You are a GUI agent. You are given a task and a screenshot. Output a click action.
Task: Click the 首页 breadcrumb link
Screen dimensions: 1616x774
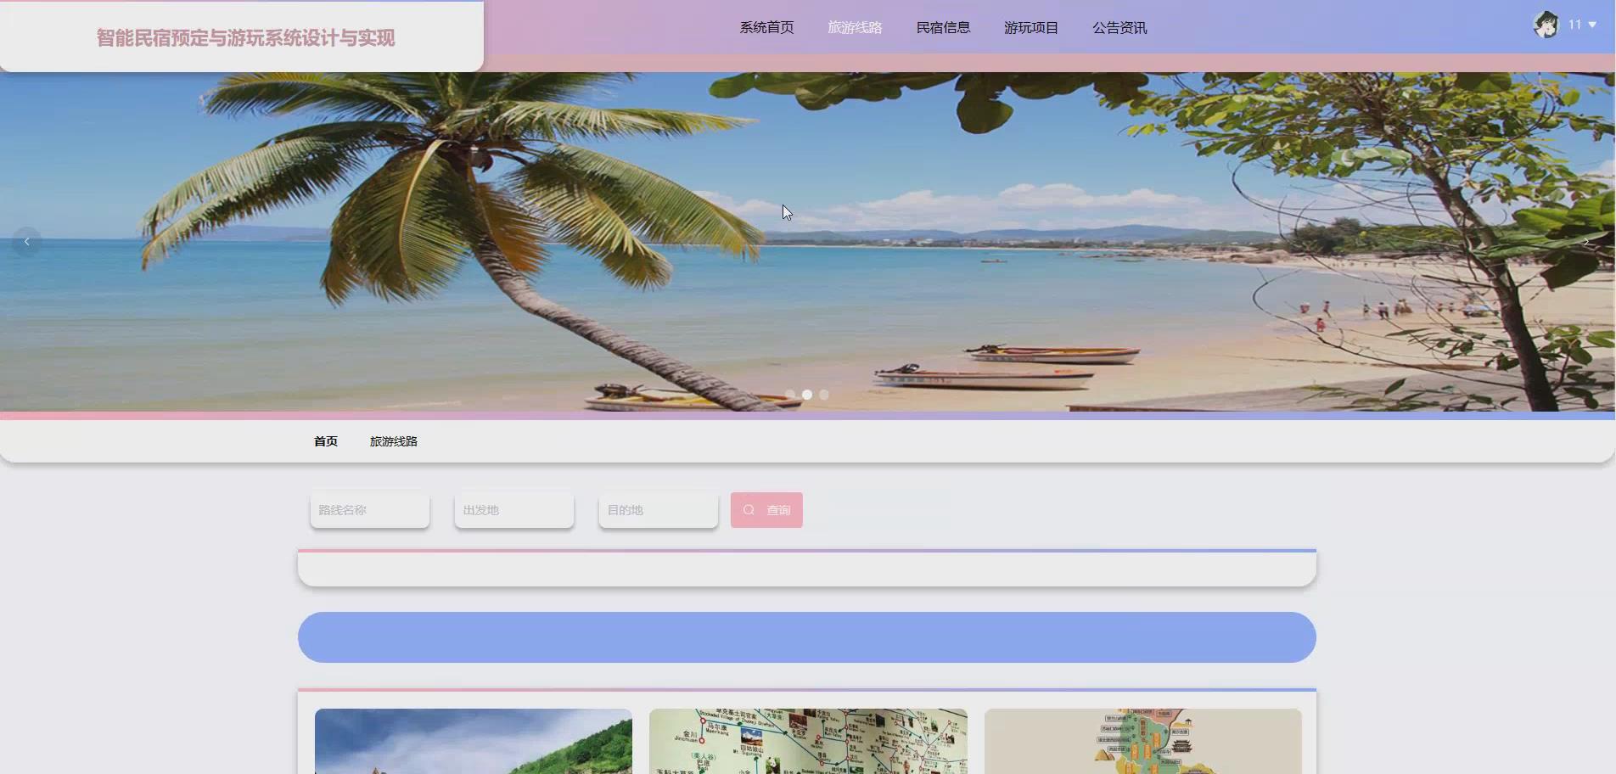(x=326, y=441)
